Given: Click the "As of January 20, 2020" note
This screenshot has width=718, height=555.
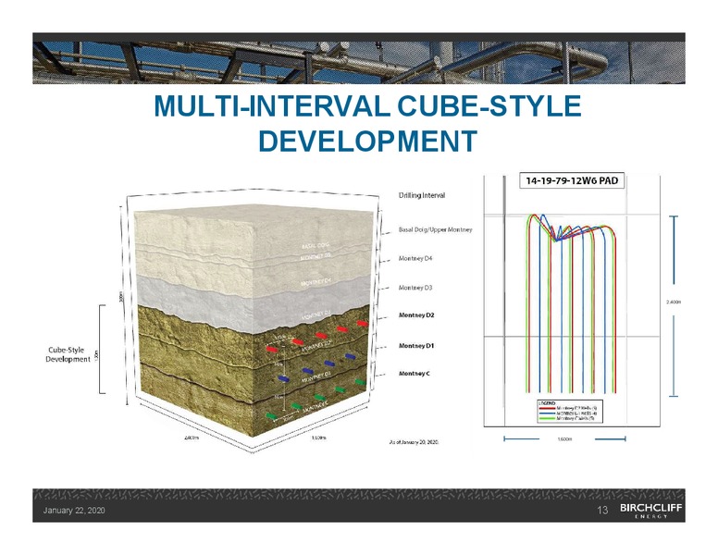Looking at the screenshot, I should (414, 442).
